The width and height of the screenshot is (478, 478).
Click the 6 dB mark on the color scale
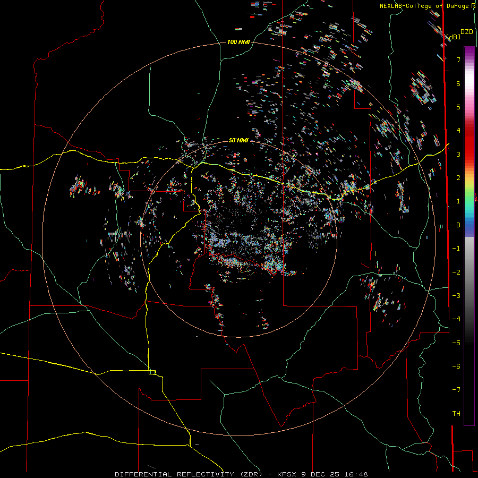(x=458, y=83)
